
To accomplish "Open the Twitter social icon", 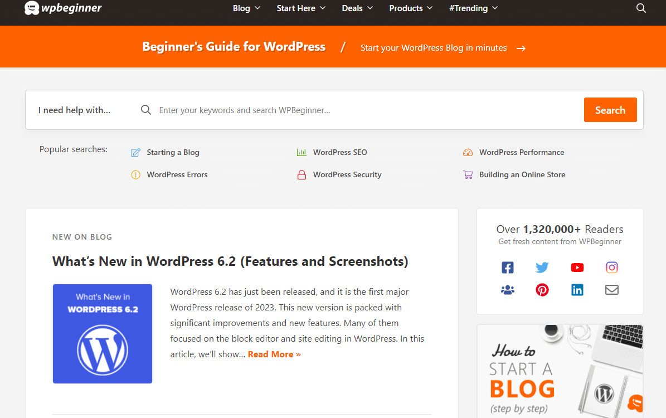I will click(542, 268).
